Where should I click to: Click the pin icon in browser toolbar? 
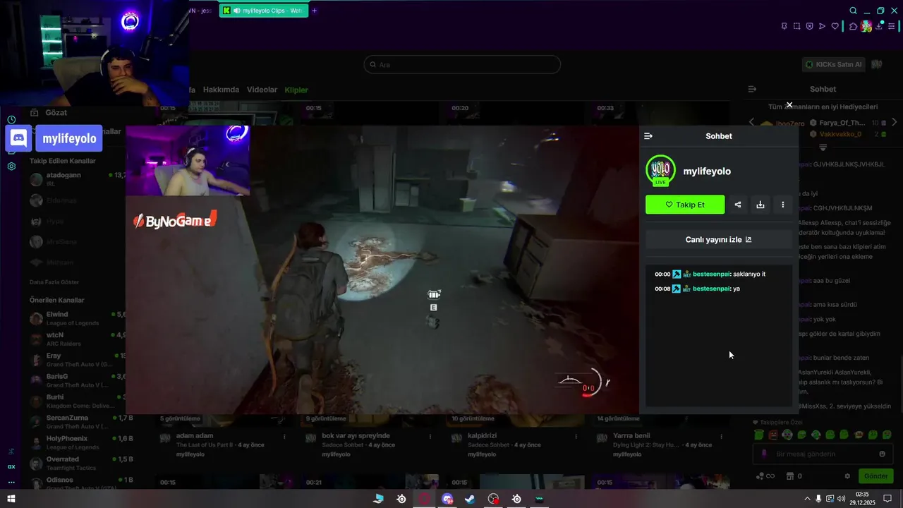pyautogui.click(x=784, y=26)
